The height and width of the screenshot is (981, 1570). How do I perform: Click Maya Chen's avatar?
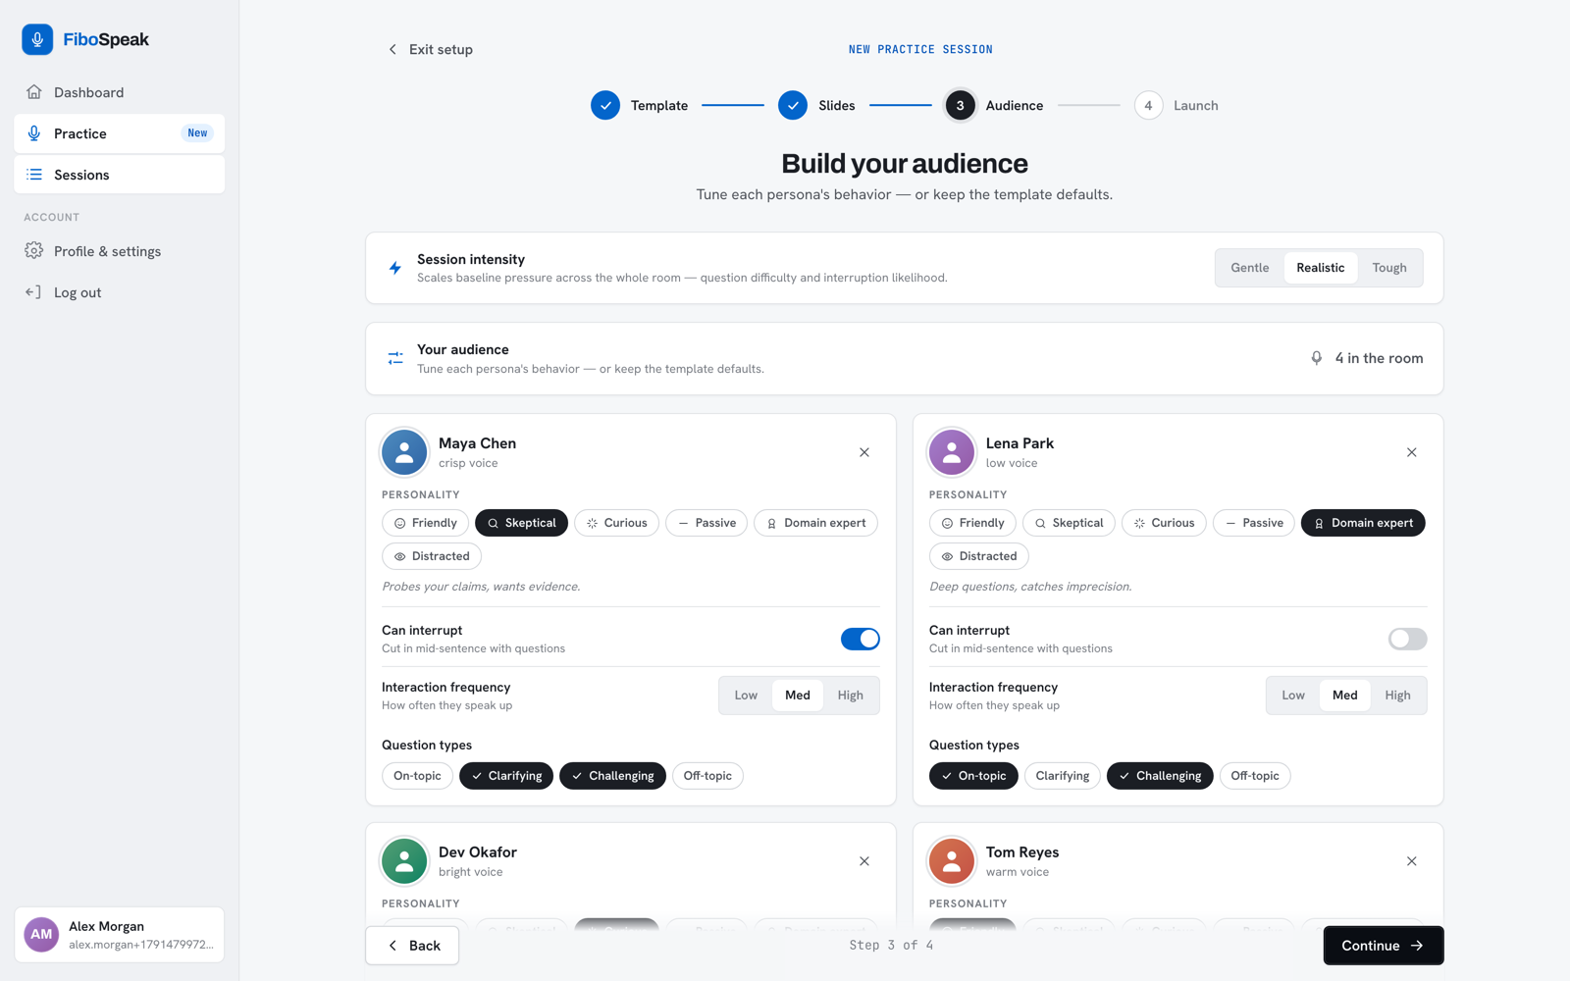pyautogui.click(x=404, y=452)
